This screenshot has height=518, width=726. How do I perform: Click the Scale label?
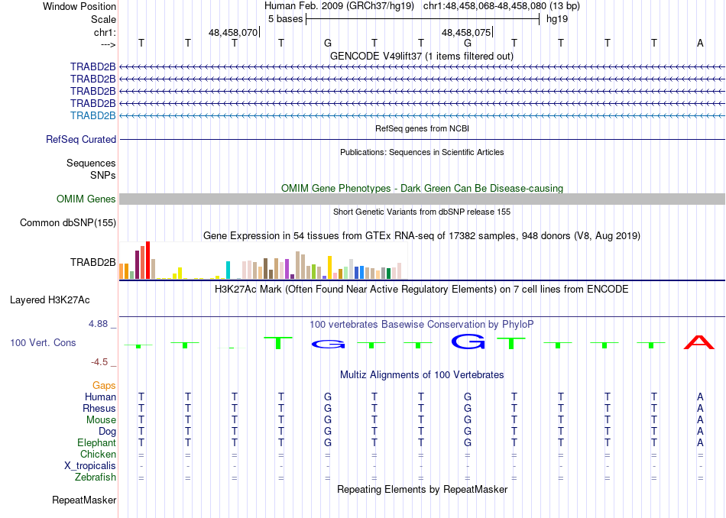[x=103, y=19]
